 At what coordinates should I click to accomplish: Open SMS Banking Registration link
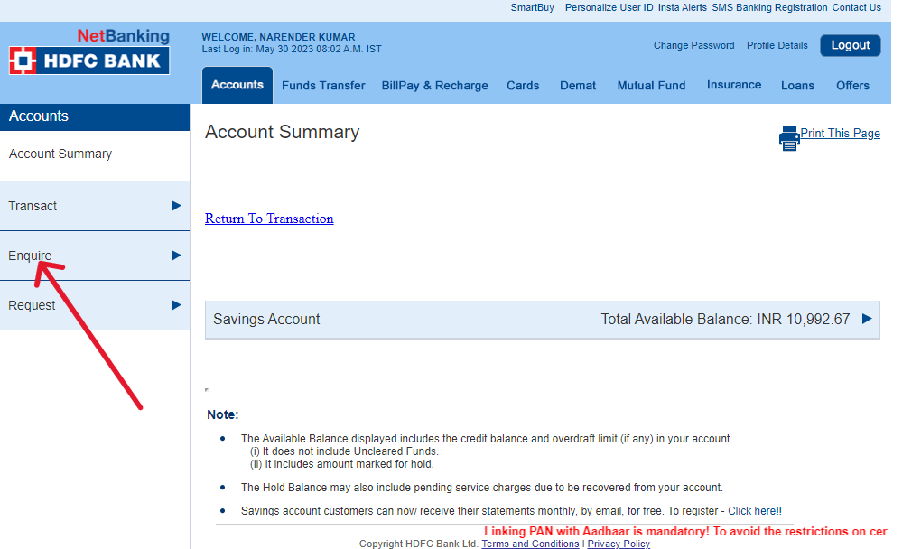point(769,7)
